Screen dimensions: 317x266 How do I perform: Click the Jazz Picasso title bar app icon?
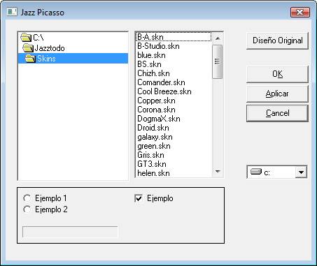coord(12,12)
